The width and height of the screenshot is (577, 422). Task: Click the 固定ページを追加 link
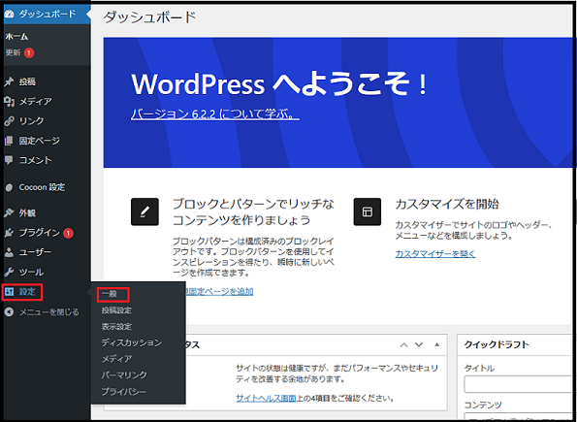219,292
